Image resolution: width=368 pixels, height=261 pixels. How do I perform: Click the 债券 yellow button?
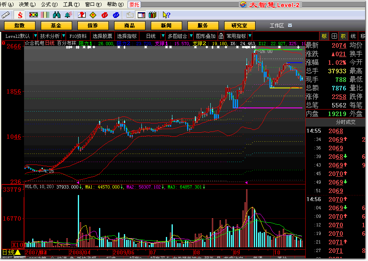[x=93, y=26]
